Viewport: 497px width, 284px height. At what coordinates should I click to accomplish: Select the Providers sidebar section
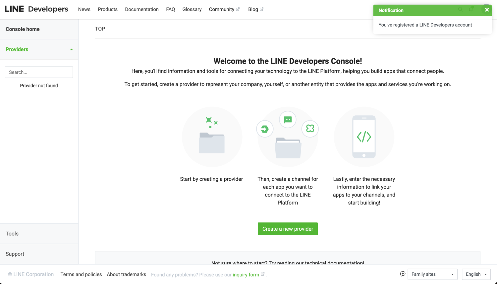39,49
